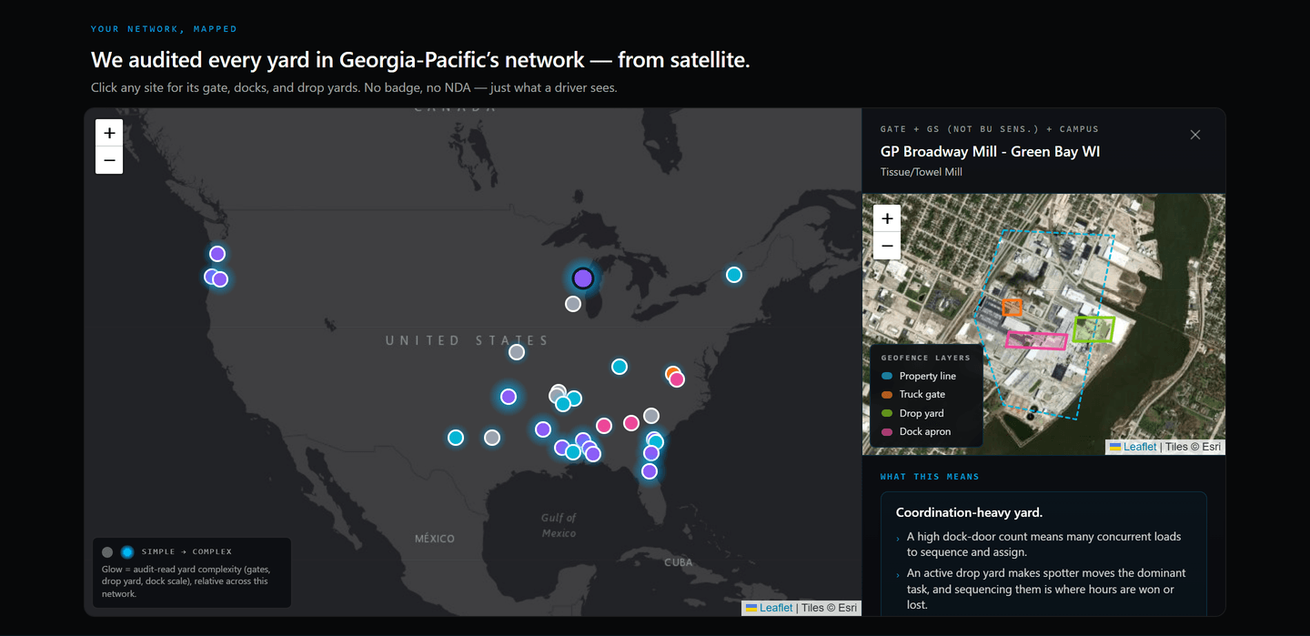Viewport: 1310px width, 636px height.
Task: Zoom in on the main network map
Action: pyautogui.click(x=109, y=133)
